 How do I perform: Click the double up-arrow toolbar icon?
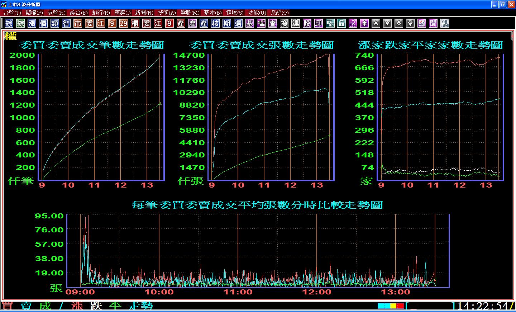(x=399, y=23)
